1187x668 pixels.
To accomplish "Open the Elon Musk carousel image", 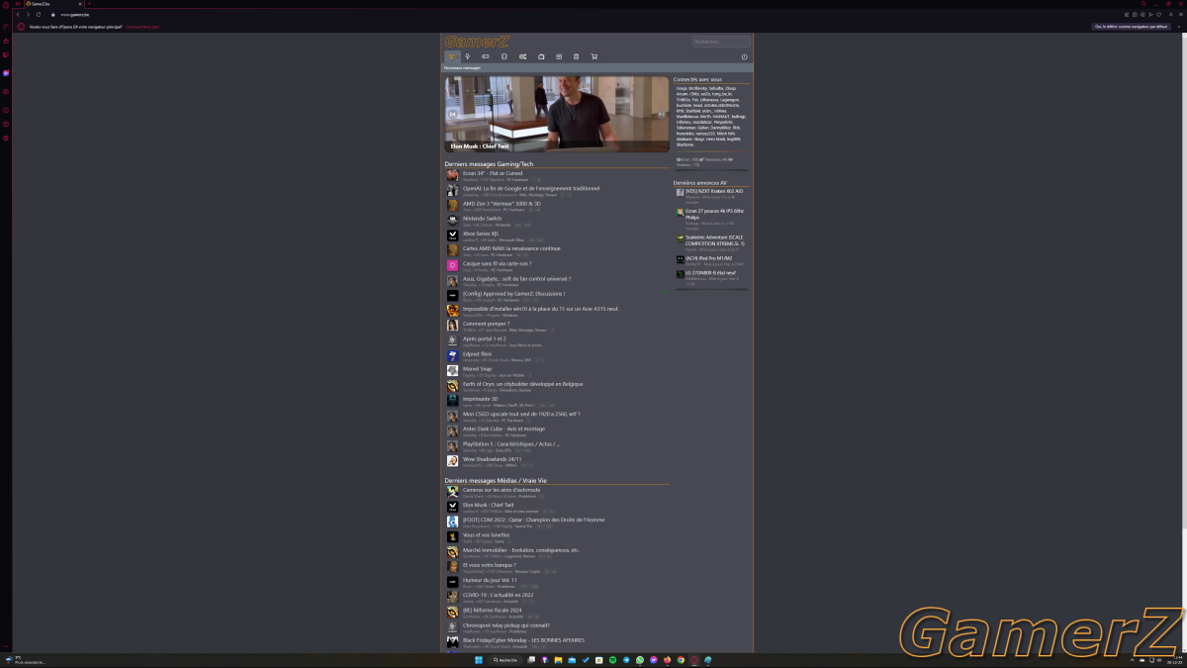I will pos(557,114).
